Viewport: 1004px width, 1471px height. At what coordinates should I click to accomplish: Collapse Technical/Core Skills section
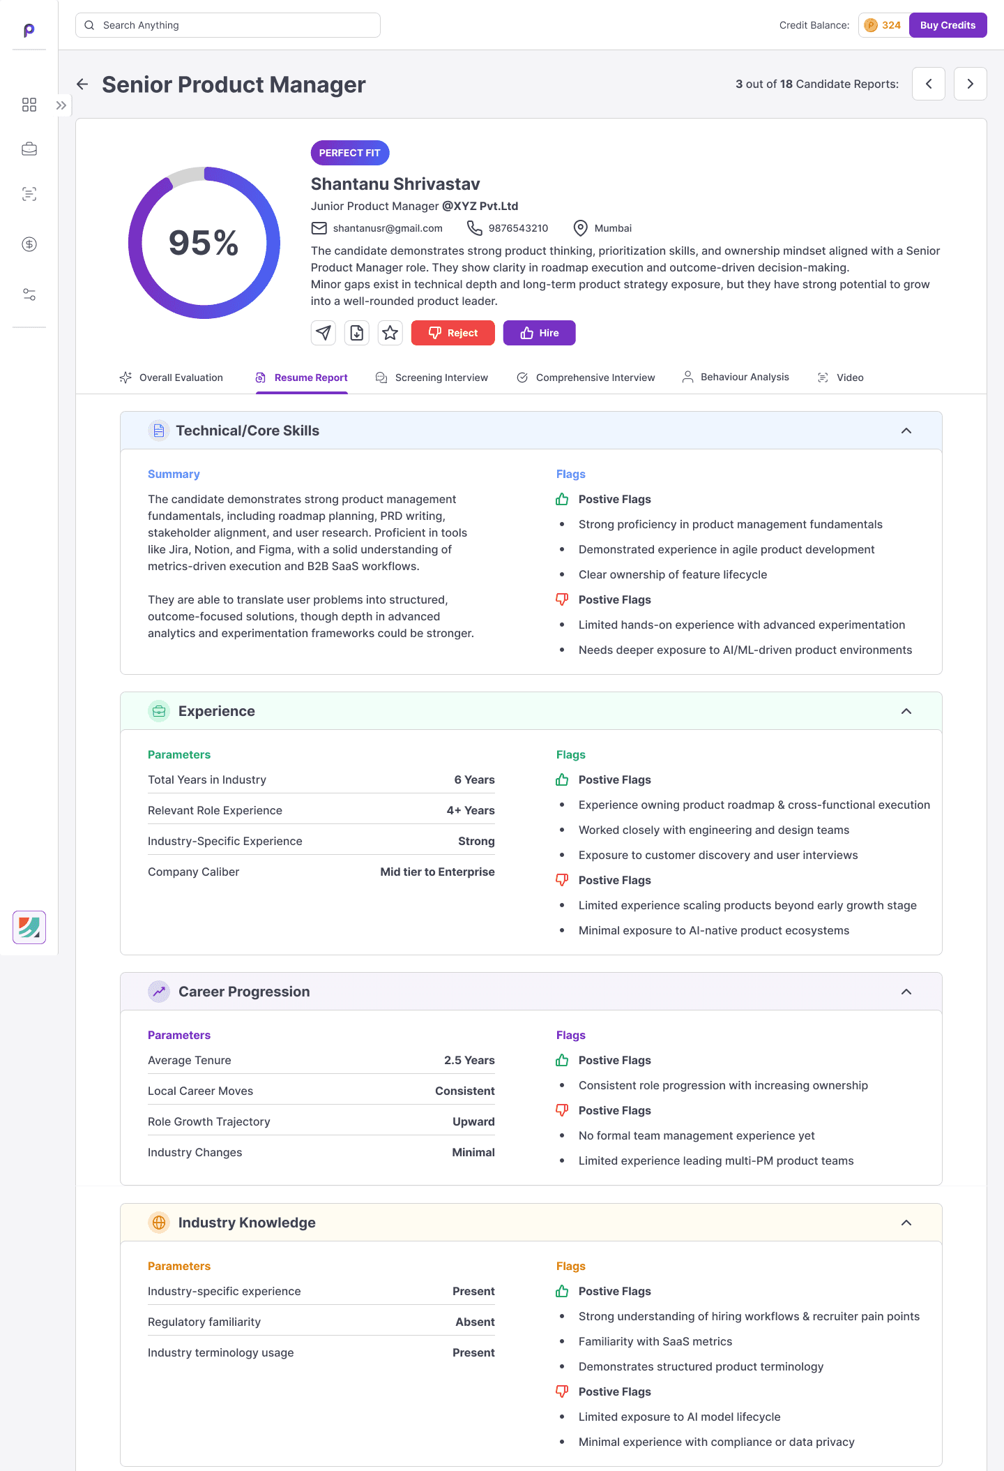[906, 431]
